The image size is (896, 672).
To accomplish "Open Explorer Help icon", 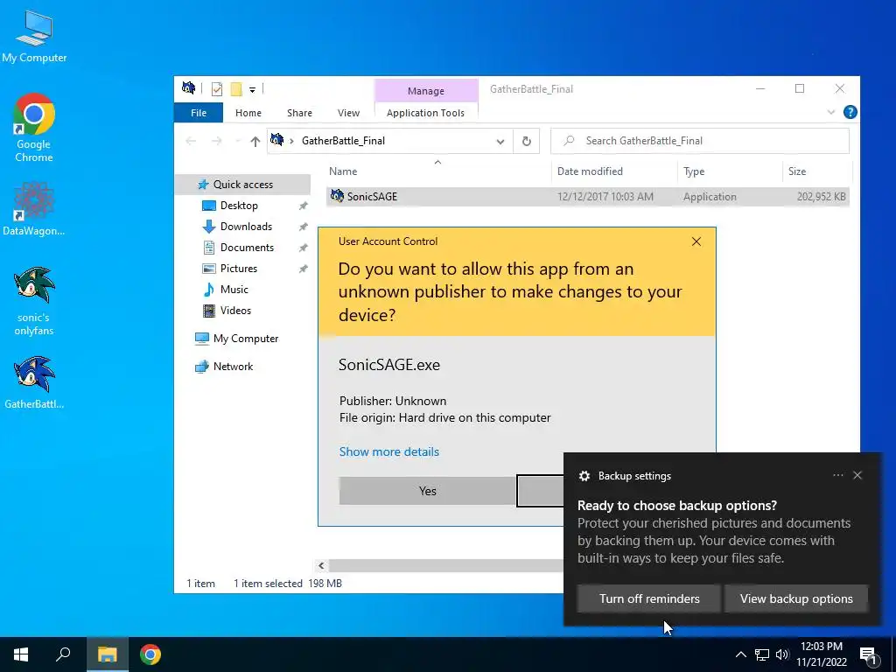I will click(850, 113).
